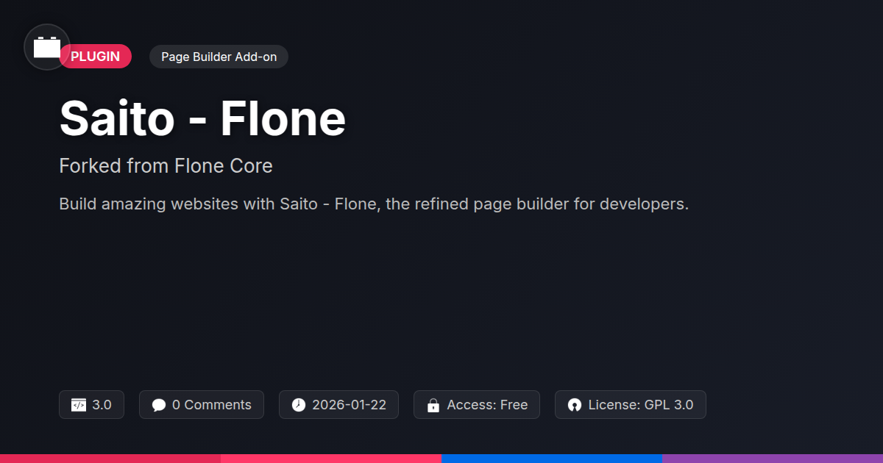This screenshot has height=463, width=883.
Task: Click the code version icon
Action: click(79, 405)
